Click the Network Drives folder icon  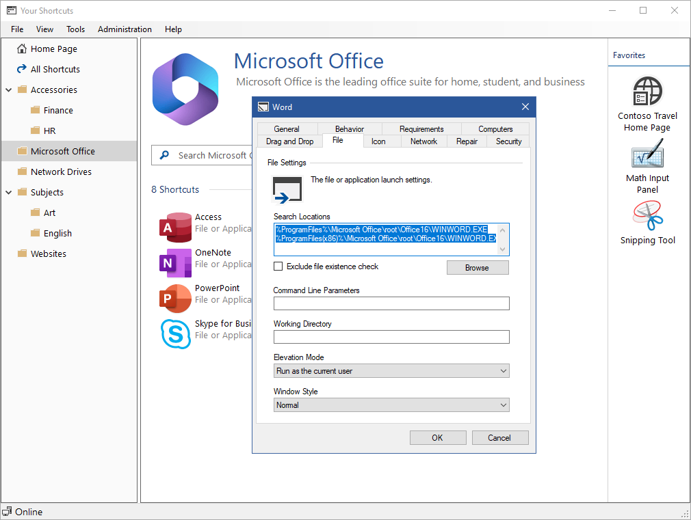pyautogui.click(x=22, y=172)
